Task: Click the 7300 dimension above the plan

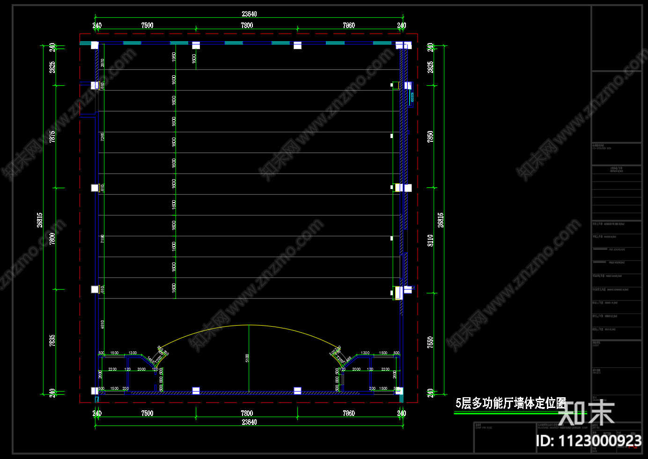Action: (x=247, y=25)
